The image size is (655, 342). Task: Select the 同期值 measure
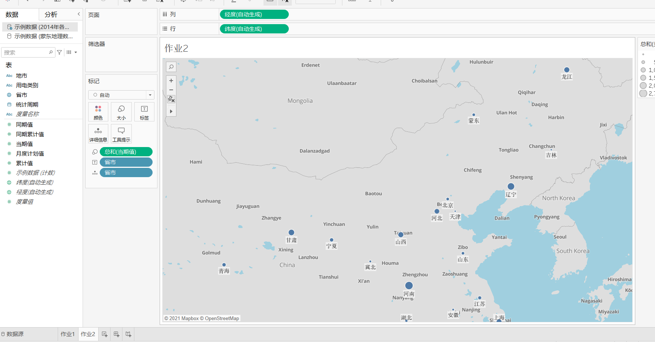click(25, 125)
